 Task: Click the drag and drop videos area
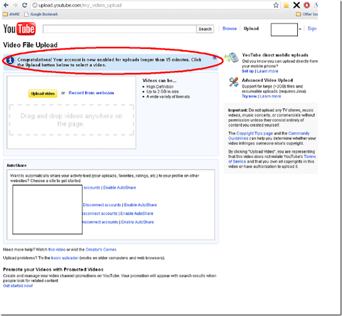pos(71,120)
